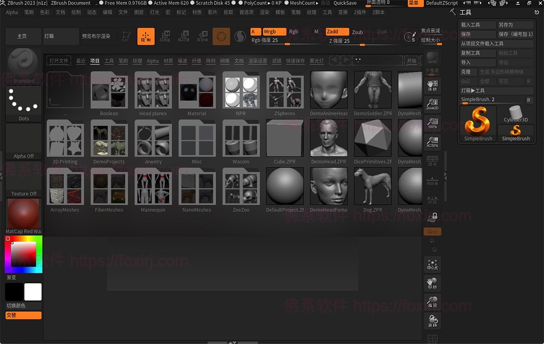The height and width of the screenshot is (344, 544).
Task: Click the SimpleBrush icon in Tool palette
Action: [477, 122]
